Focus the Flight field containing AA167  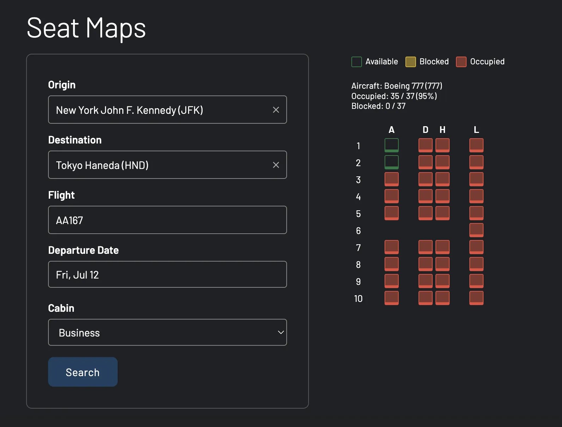[x=167, y=220]
